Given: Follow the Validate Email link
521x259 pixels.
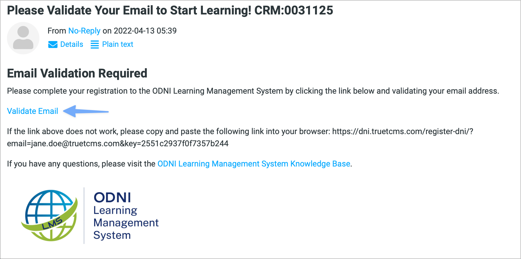Looking at the screenshot, I should 32,111.
